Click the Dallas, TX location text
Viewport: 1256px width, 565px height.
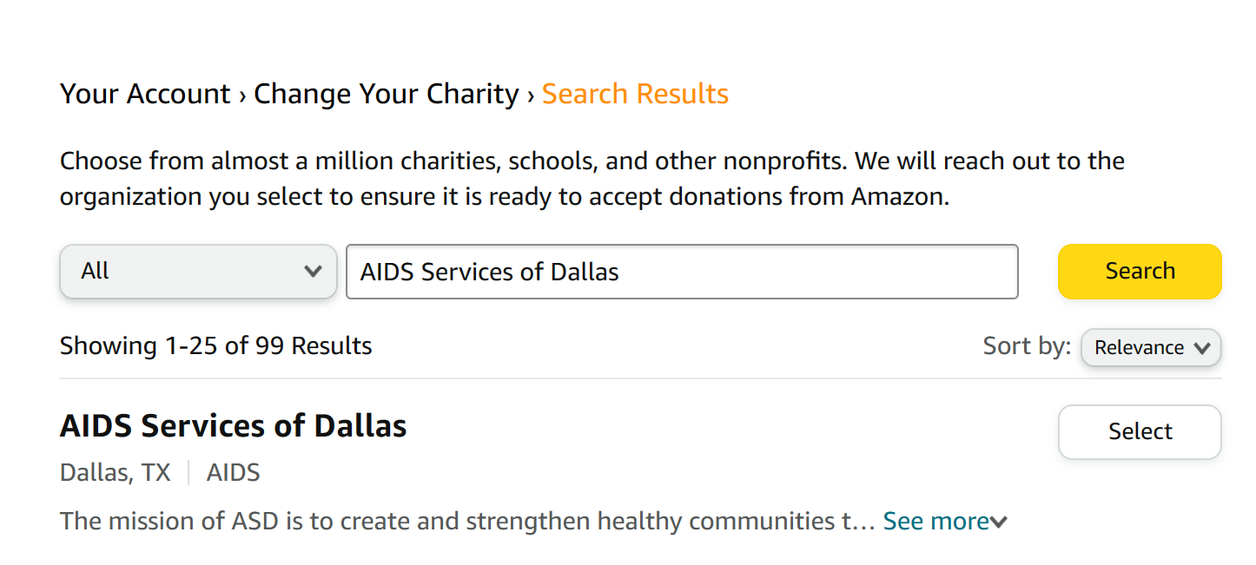[x=115, y=473]
